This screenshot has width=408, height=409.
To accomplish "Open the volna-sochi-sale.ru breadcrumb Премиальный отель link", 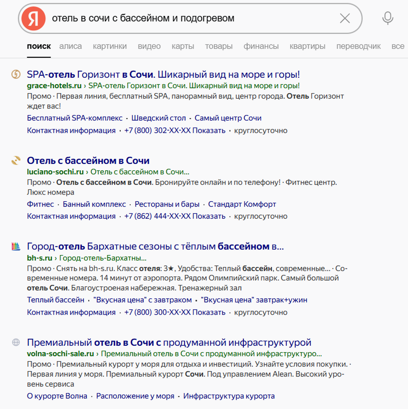I will pos(211,354).
